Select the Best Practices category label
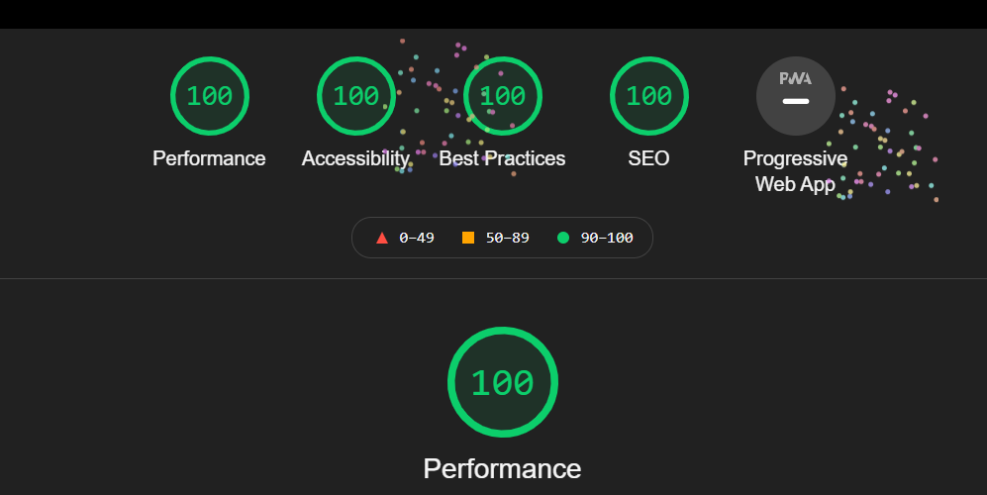The width and height of the screenshot is (987, 495). (502, 158)
